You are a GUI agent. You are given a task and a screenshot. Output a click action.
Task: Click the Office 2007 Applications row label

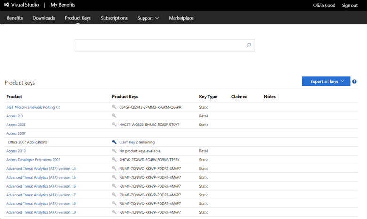(27, 142)
